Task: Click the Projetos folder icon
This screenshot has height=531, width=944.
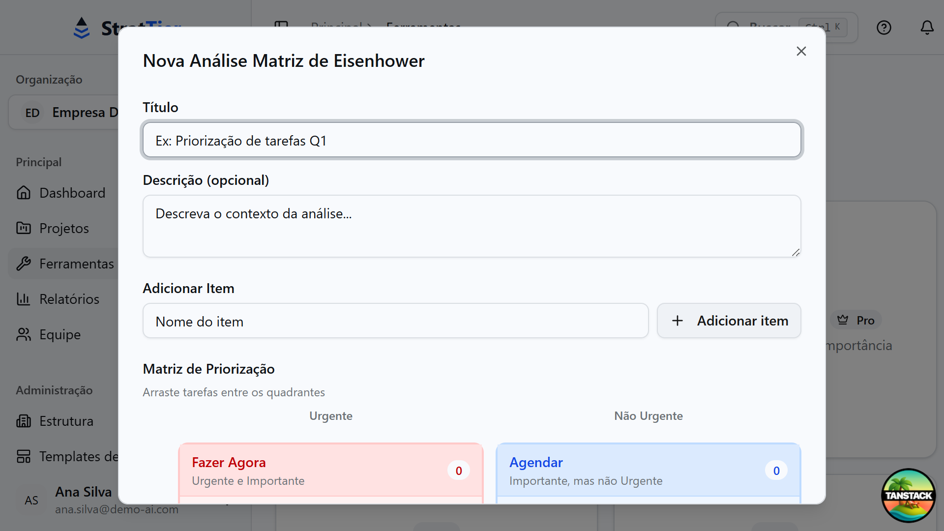Action: pos(24,228)
